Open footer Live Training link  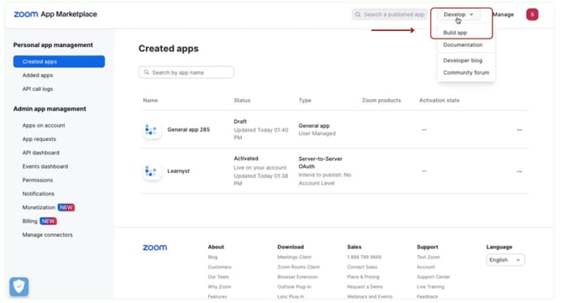[430, 287]
